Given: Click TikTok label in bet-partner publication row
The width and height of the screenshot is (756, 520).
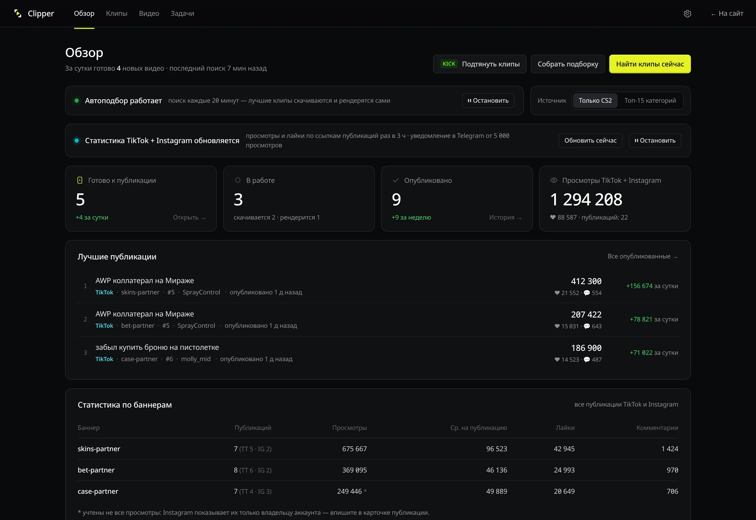Looking at the screenshot, I should (104, 326).
